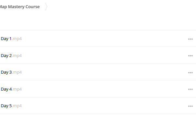
Task: Show the ellipsis menu for Day 3.mp4
Action: point(190,73)
